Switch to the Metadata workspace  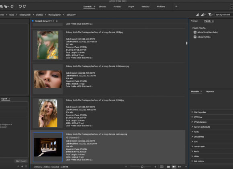point(145,6)
